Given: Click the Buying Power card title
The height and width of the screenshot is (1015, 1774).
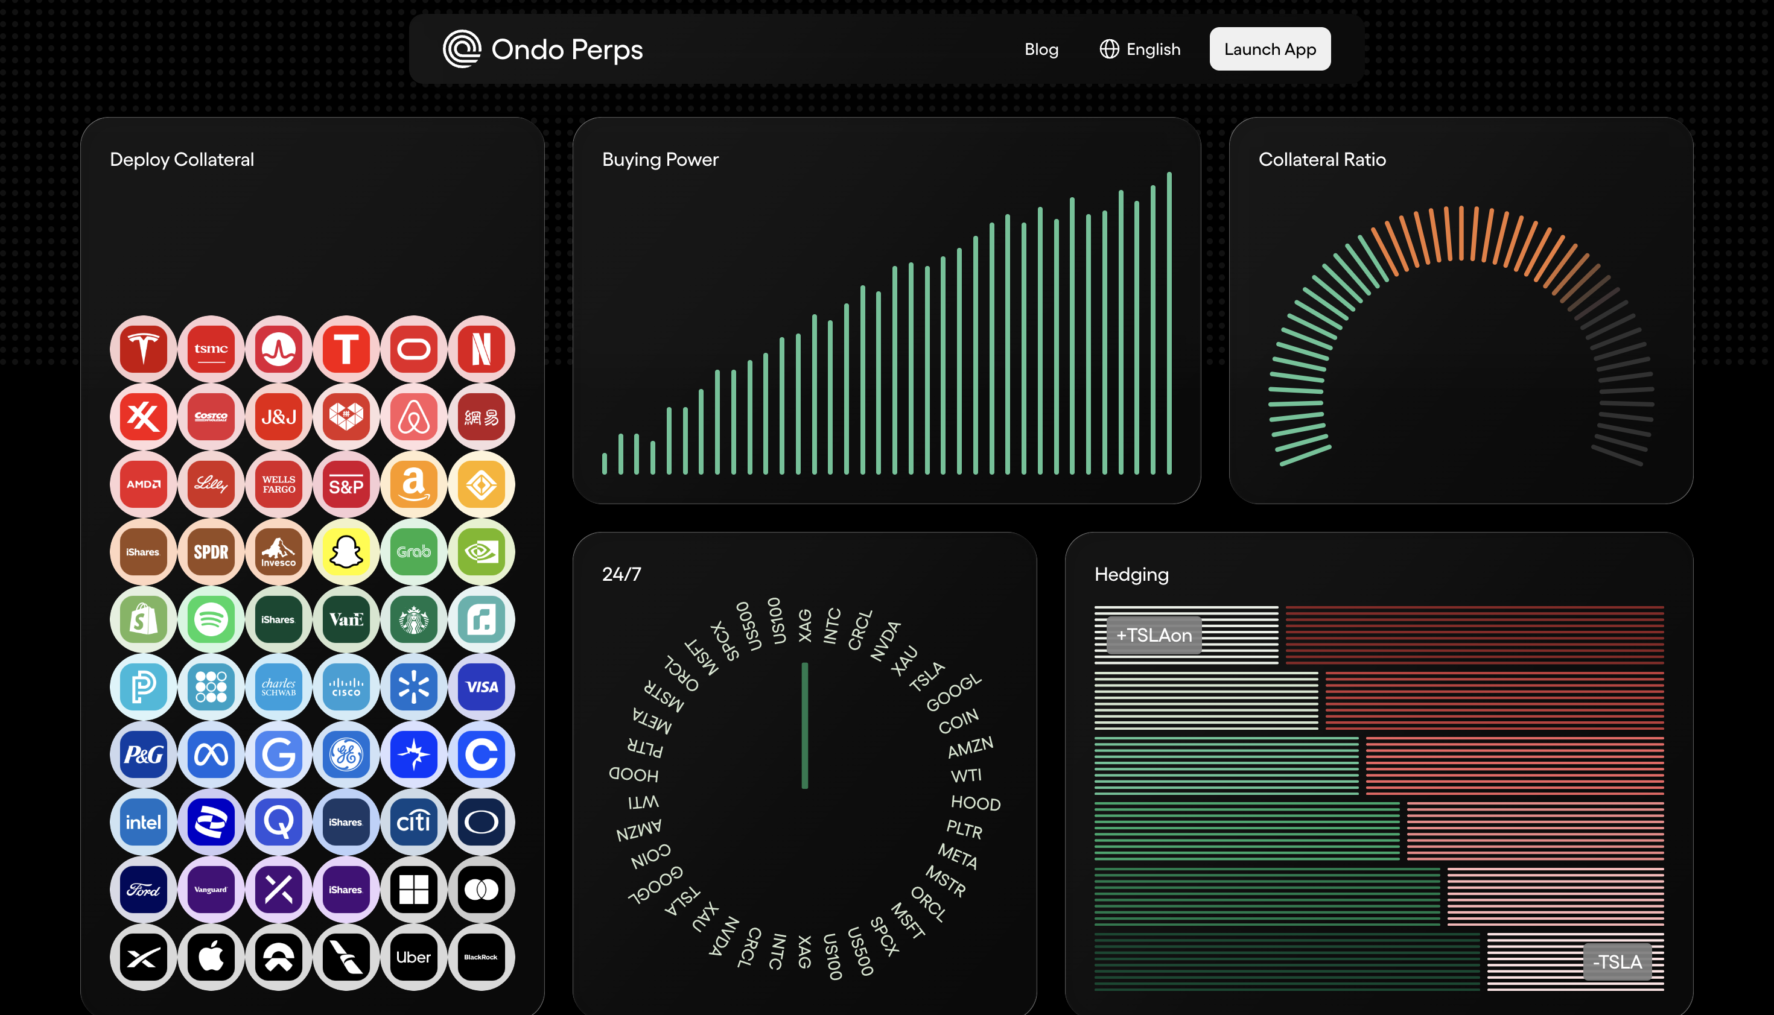Looking at the screenshot, I should tap(660, 160).
